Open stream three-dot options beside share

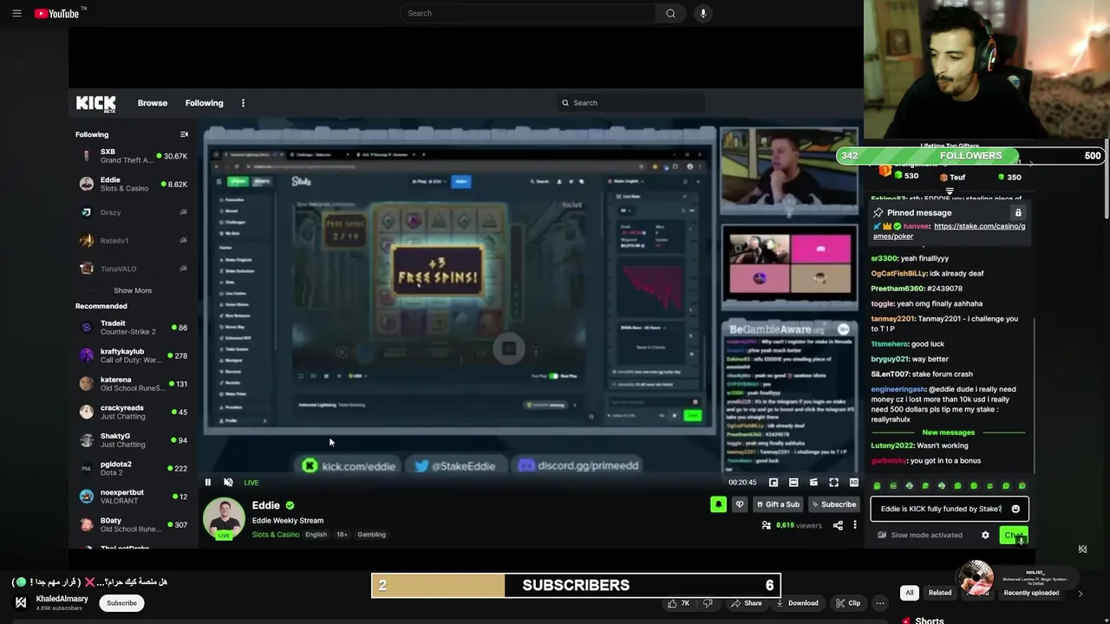click(855, 525)
